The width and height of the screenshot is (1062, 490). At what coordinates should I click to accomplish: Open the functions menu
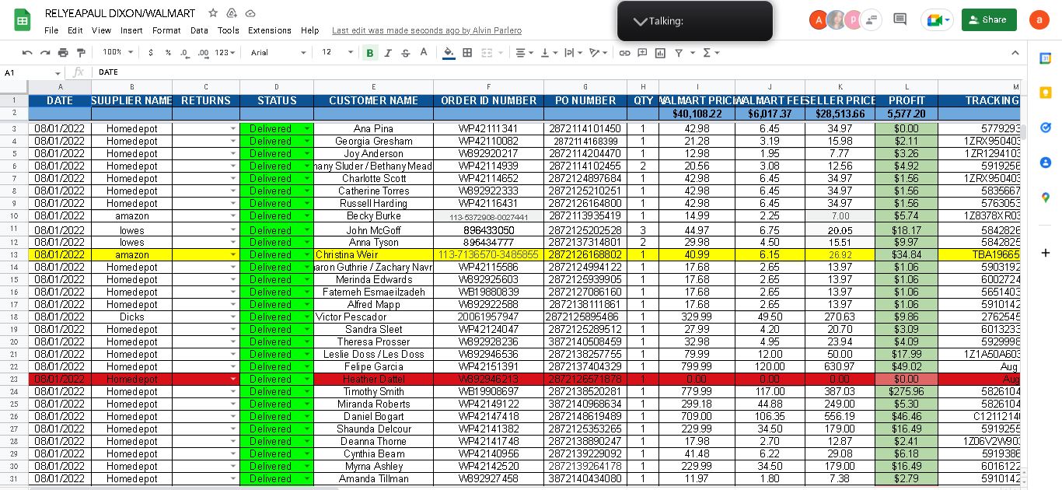[x=711, y=52]
